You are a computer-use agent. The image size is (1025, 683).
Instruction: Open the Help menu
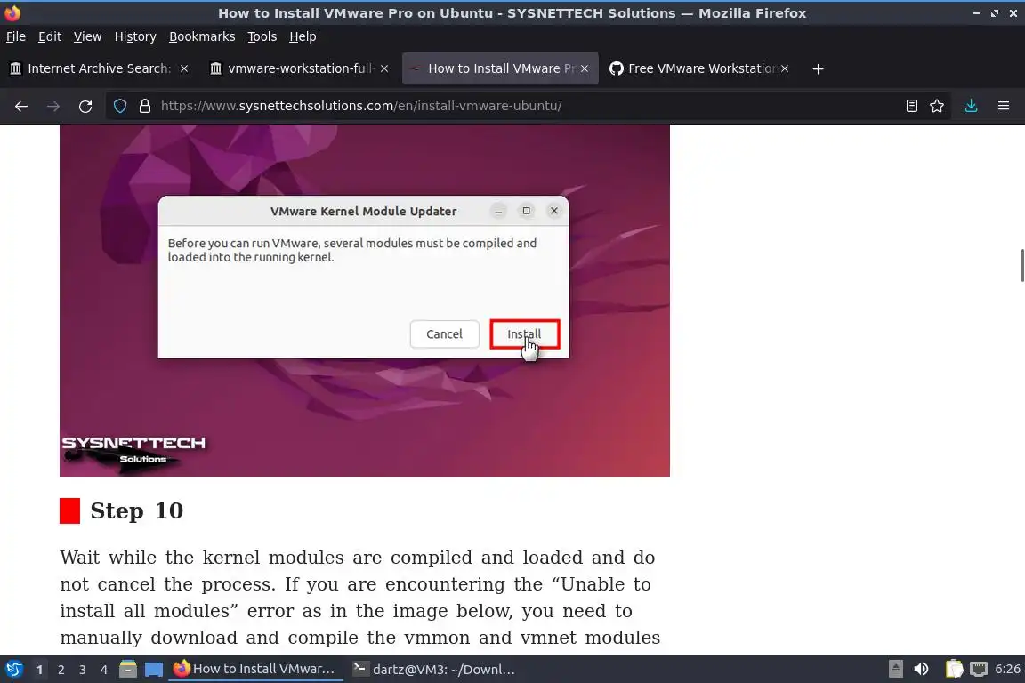pos(303,36)
